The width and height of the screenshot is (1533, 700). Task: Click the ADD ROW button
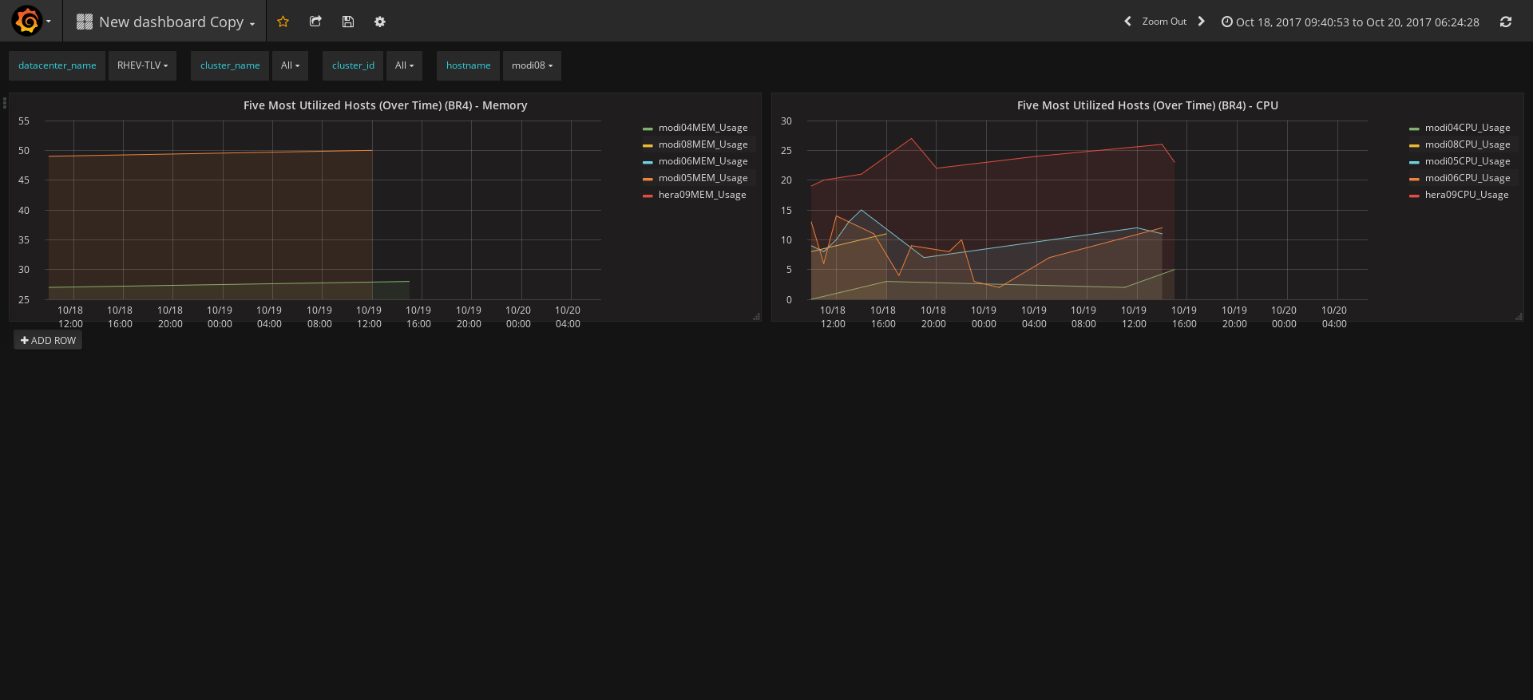point(48,340)
